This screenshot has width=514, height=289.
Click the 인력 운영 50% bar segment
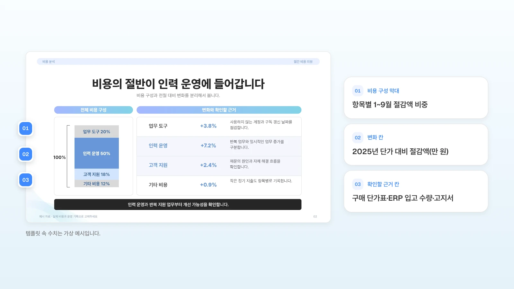(97, 153)
